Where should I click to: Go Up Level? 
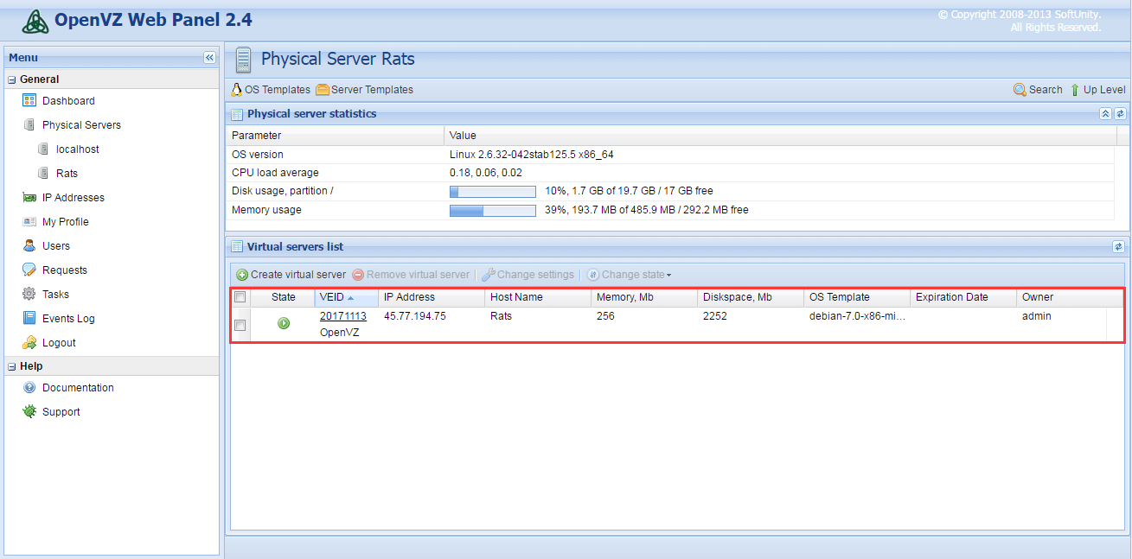1097,90
